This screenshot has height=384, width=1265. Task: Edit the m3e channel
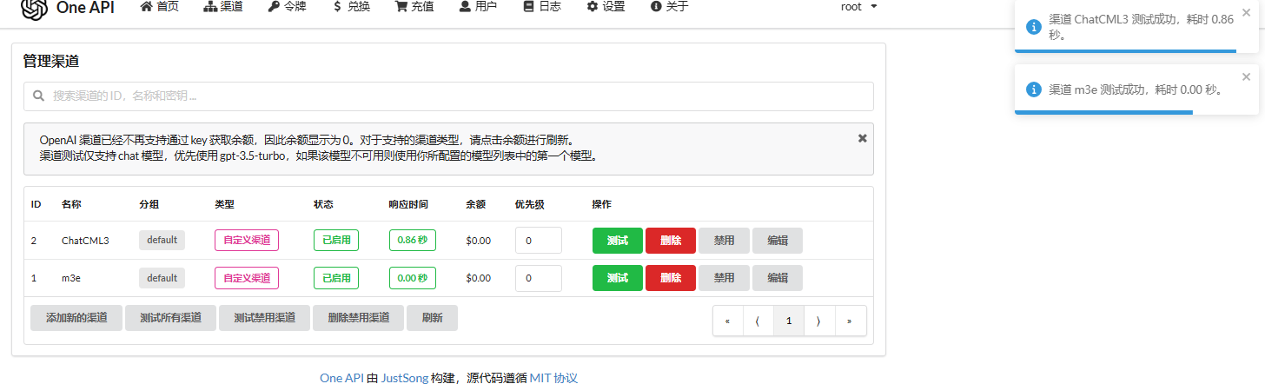tap(778, 278)
